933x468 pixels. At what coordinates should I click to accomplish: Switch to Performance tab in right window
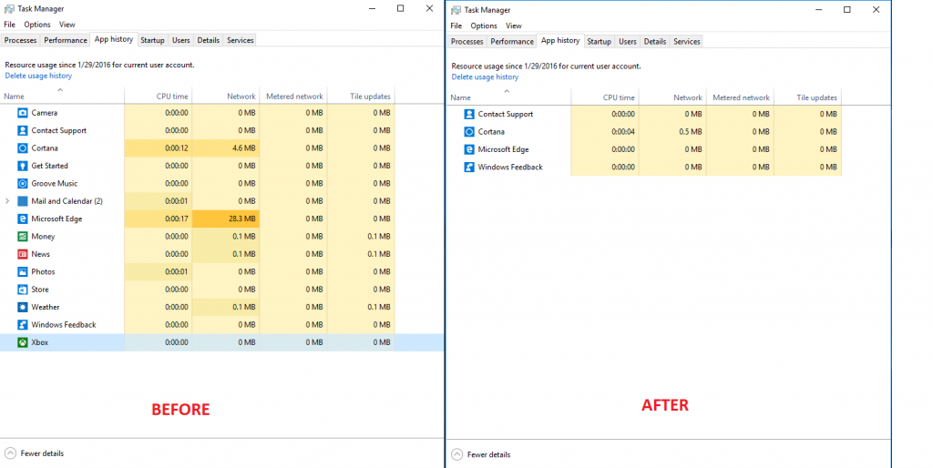[512, 42]
